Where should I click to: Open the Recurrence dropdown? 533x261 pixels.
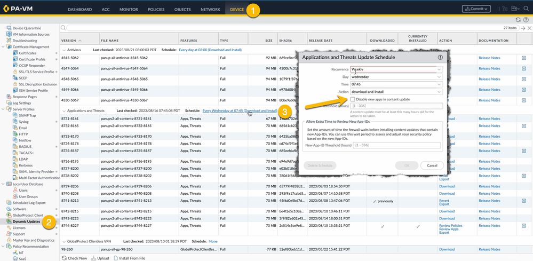(x=396, y=69)
